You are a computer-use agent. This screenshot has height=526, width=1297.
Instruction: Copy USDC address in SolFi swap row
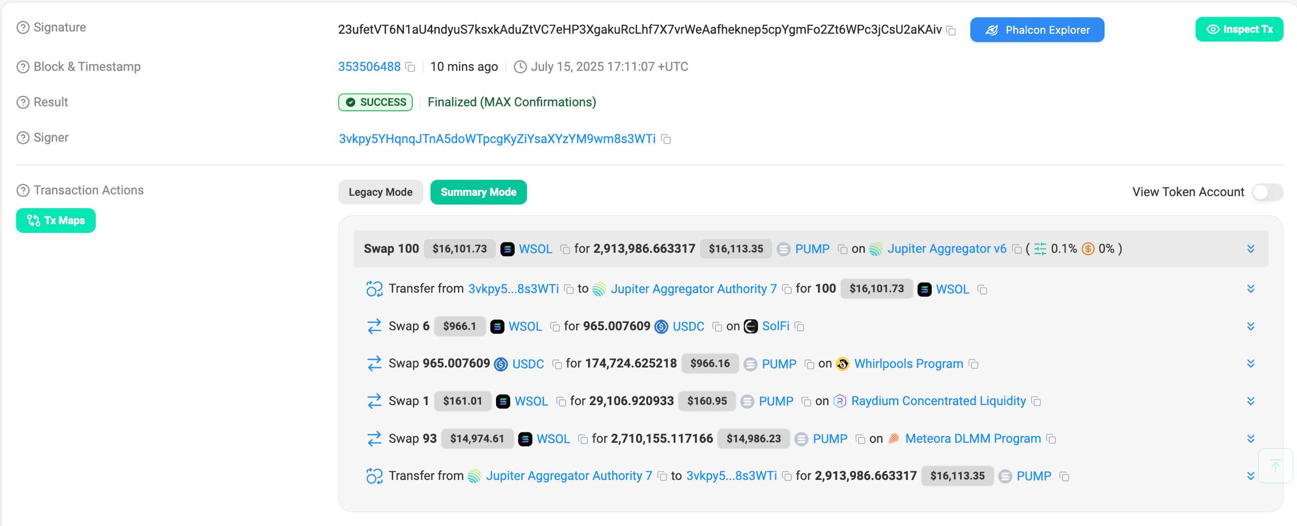click(x=717, y=327)
